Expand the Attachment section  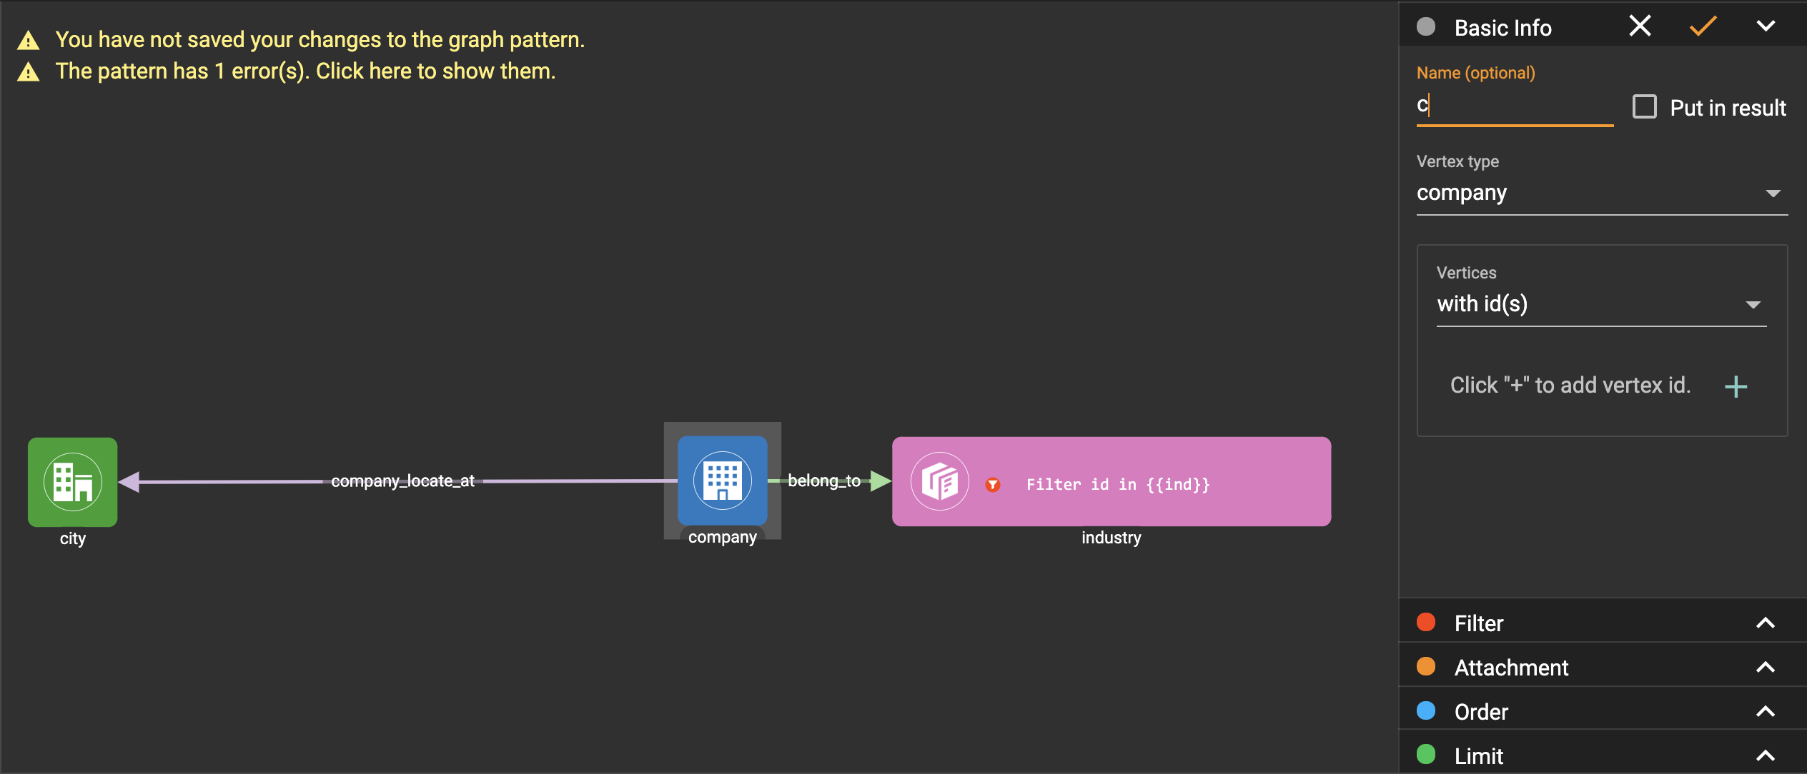[1766, 668]
